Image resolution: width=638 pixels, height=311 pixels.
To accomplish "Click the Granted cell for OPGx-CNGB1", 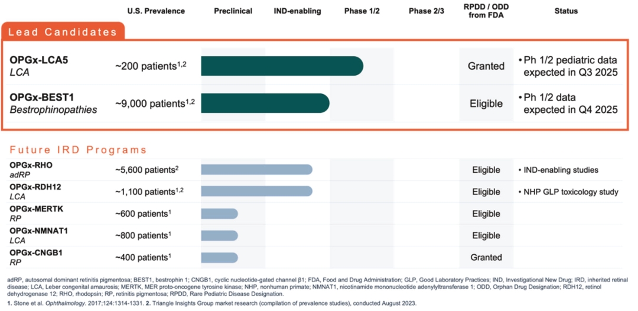I will [486, 258].
